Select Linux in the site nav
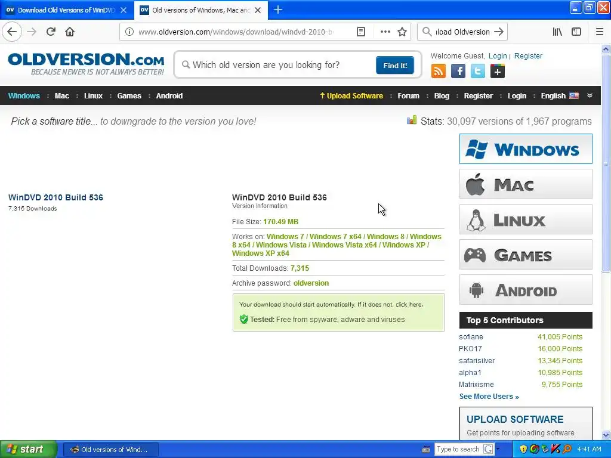 [93, 96]
